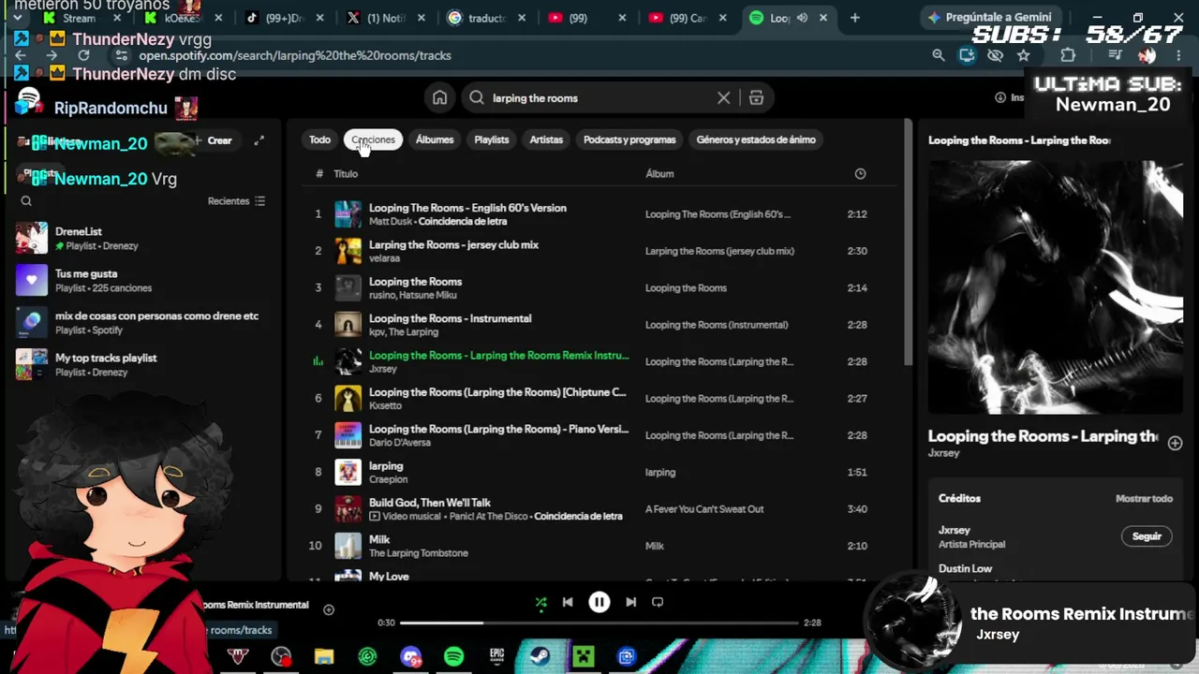Open the Recientes sort dropdown in library

pyautogui.click(x=236, y=201)
